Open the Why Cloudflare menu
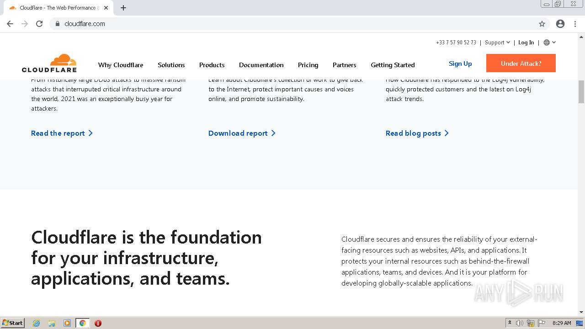585x329 pixels. (x=121, y=65)
